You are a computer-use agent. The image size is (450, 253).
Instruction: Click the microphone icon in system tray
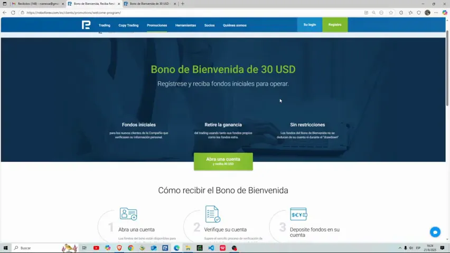tap(405, 248)
